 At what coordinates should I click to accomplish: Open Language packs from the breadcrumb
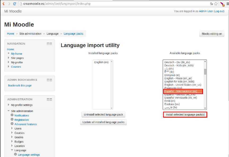[x=73, y=34]
